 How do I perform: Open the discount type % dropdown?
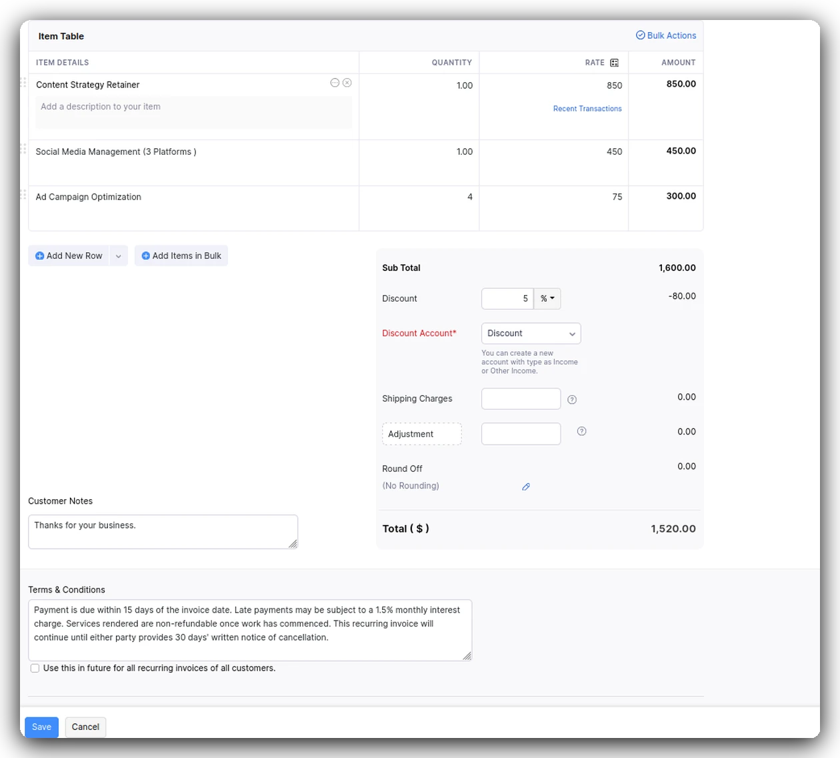tap(547, 298)
